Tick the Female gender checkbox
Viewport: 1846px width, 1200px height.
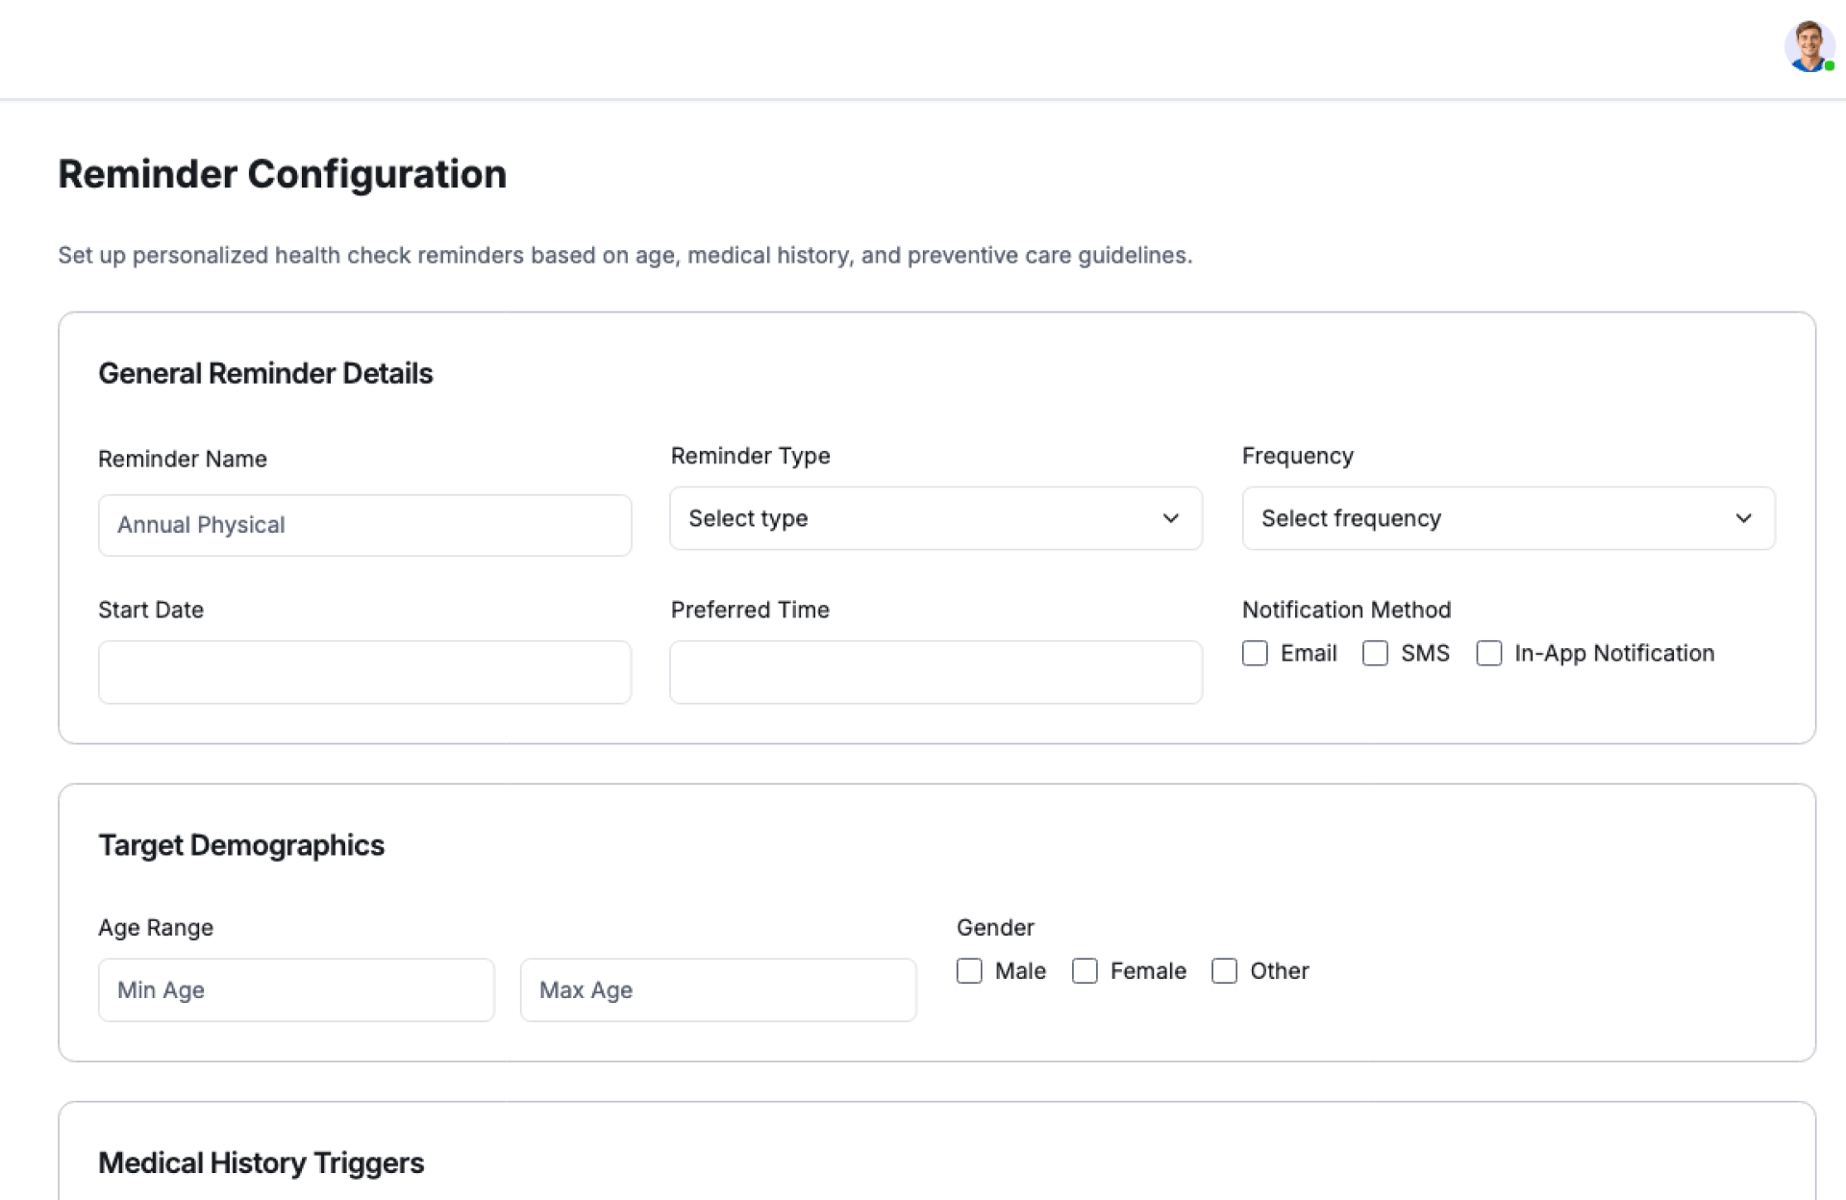pos(1085,970)
